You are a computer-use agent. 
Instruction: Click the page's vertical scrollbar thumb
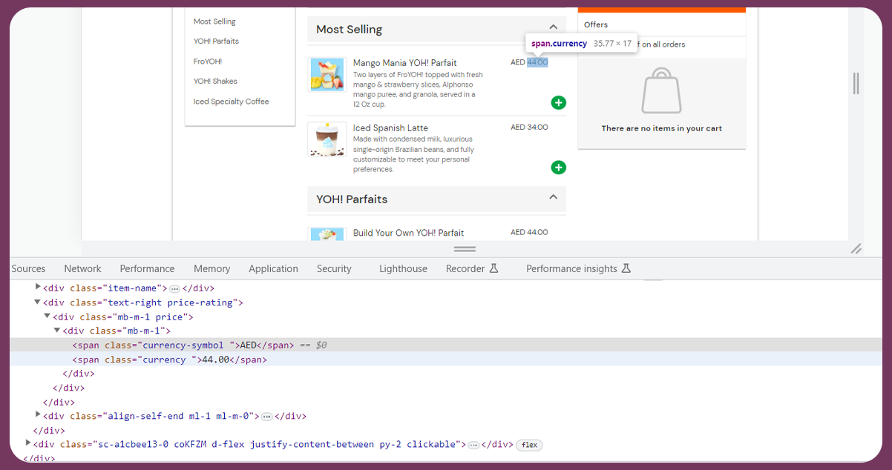(856, 83)
